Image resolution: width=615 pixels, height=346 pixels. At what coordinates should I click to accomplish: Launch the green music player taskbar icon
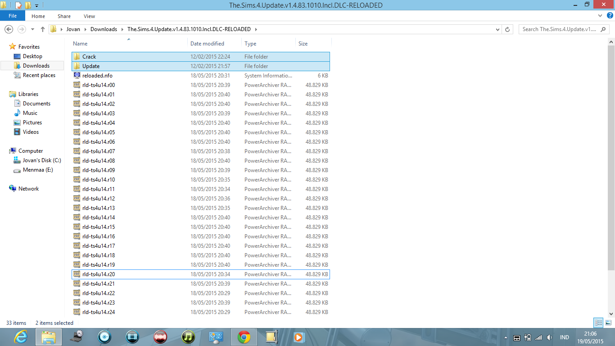coord(188,337)
